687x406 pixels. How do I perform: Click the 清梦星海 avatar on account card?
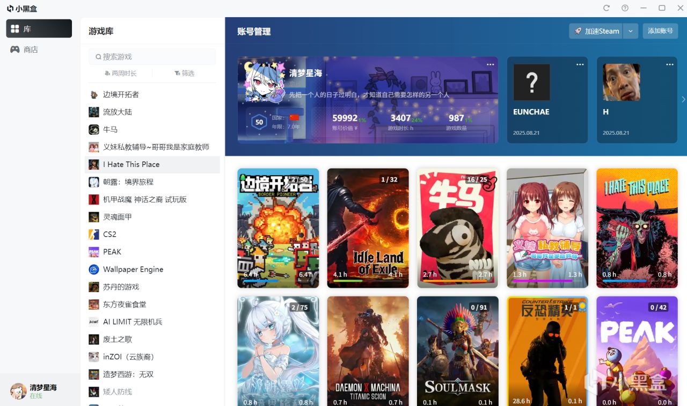tap(264, 82)
